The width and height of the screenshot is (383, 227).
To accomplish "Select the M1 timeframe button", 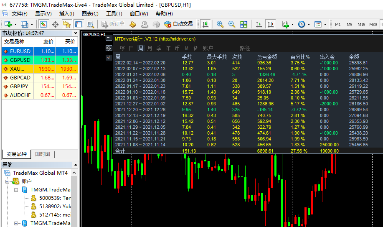I will pyautogui.click(x=338, y=25).
